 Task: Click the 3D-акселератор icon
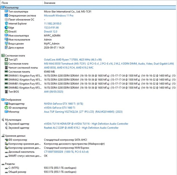click(x=6, y=108)
